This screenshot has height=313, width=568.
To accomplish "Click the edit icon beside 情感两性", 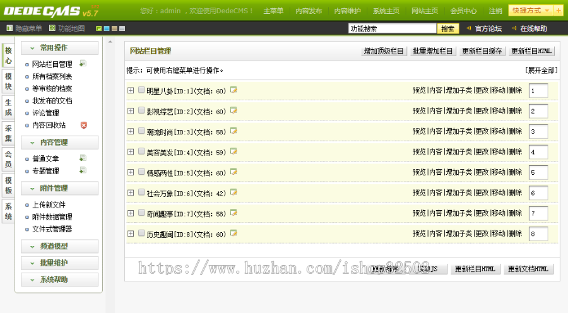I will 234,172.
